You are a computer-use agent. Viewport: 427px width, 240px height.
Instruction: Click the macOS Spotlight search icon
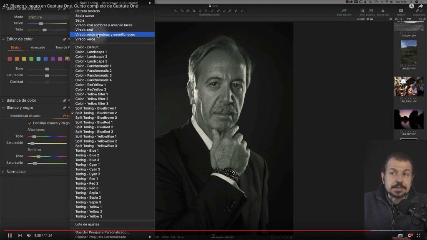(x=411, y=2)
